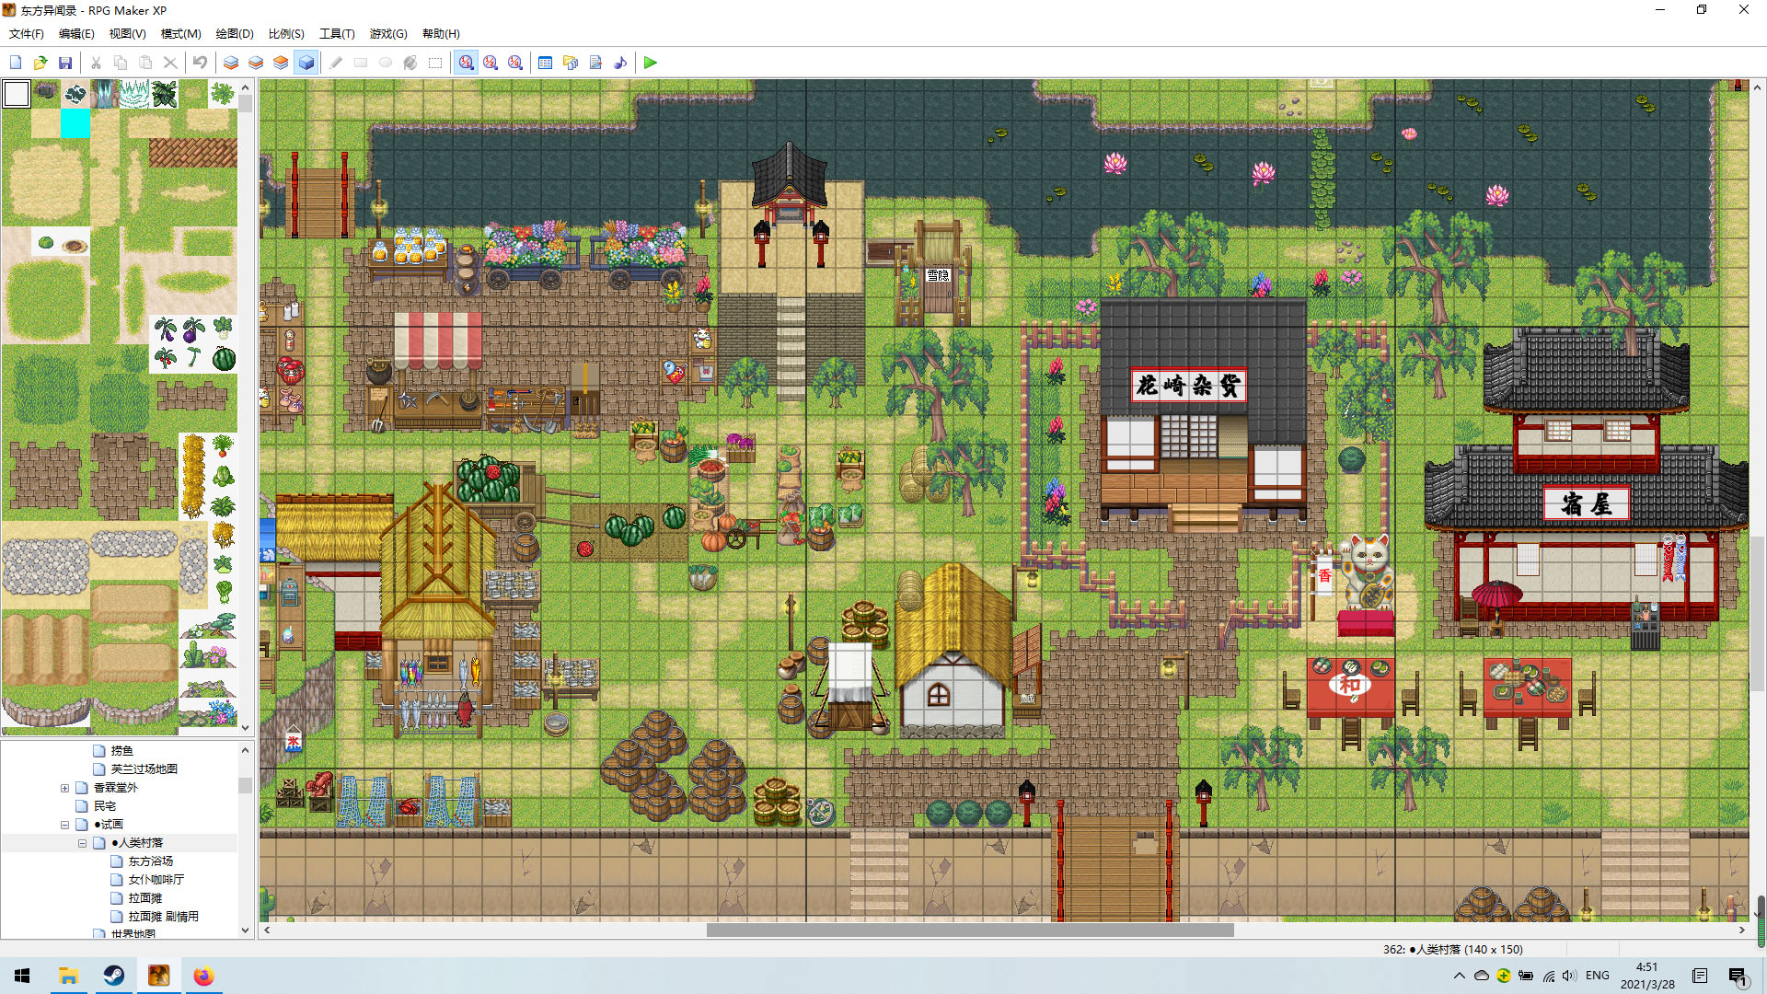Select the 东方浴场 map
Image resolution: width=1767 pixels, height=994 pixels.
150,861
